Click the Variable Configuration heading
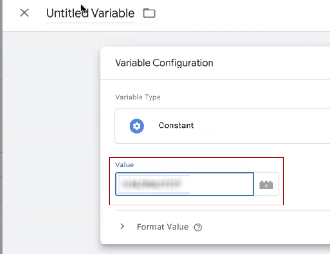 pos(164,63)
